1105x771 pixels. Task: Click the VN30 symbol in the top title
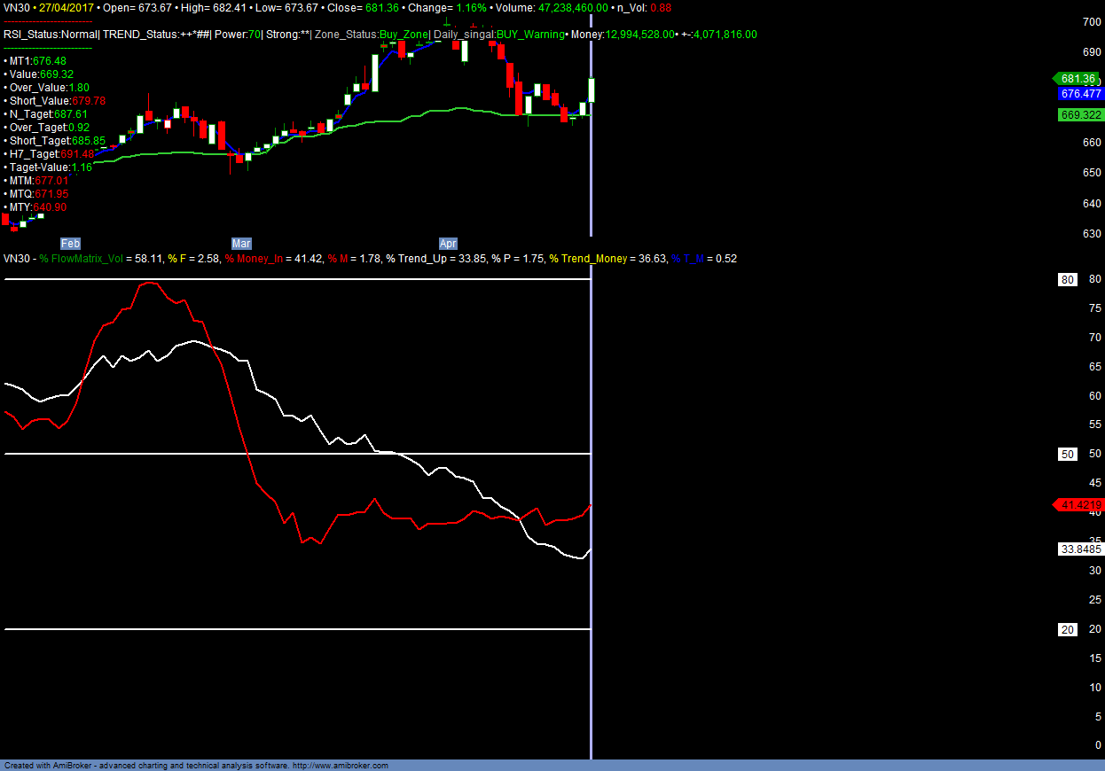(18, 7)
